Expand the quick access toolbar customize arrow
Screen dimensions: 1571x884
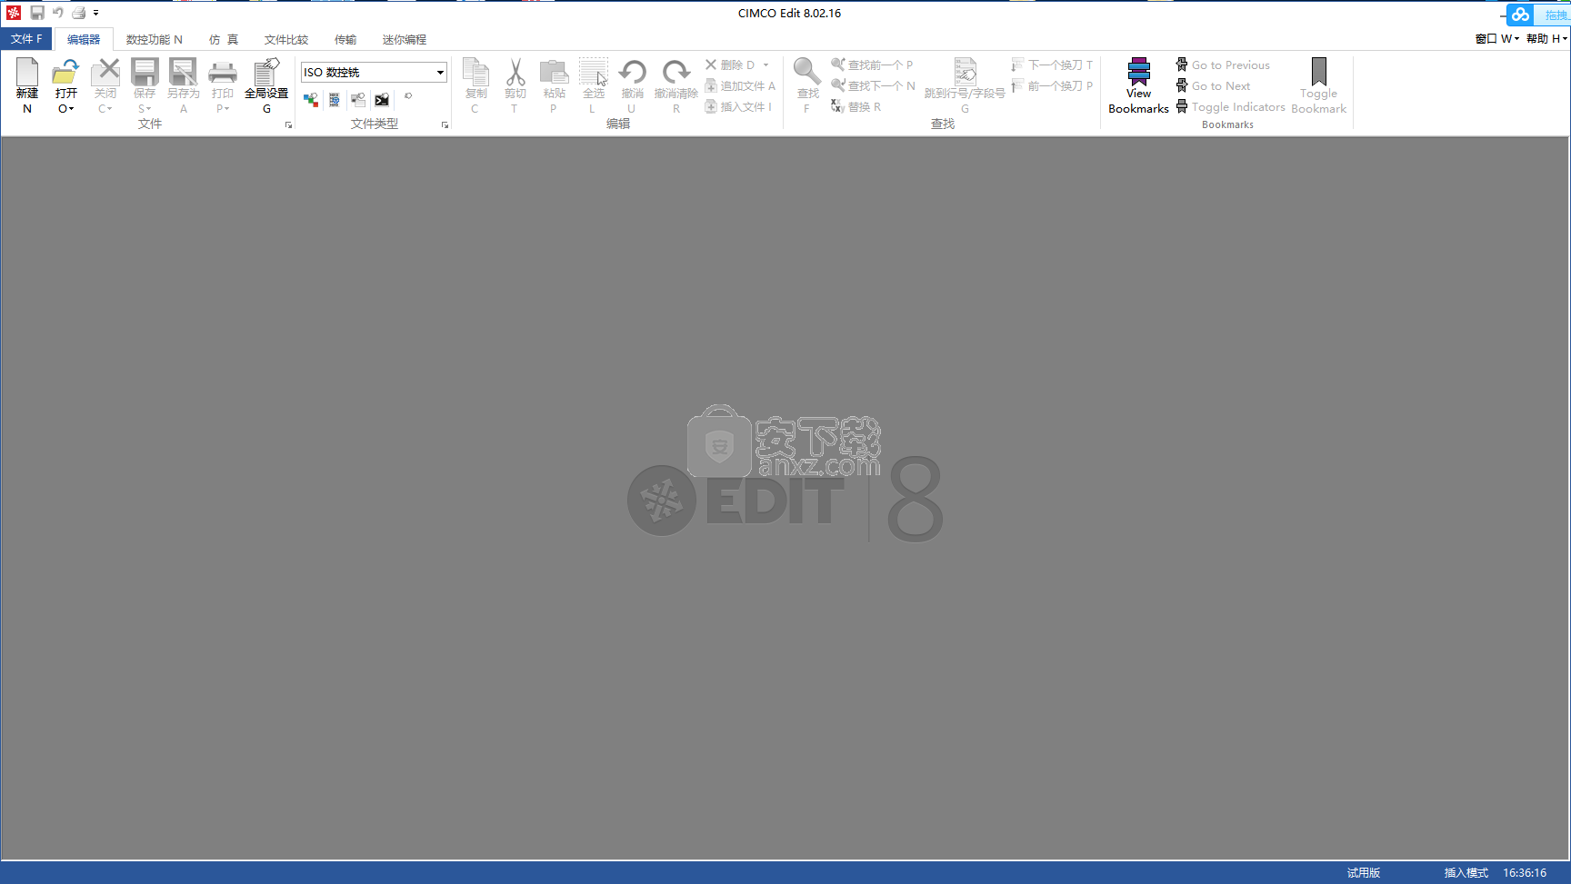95,14
